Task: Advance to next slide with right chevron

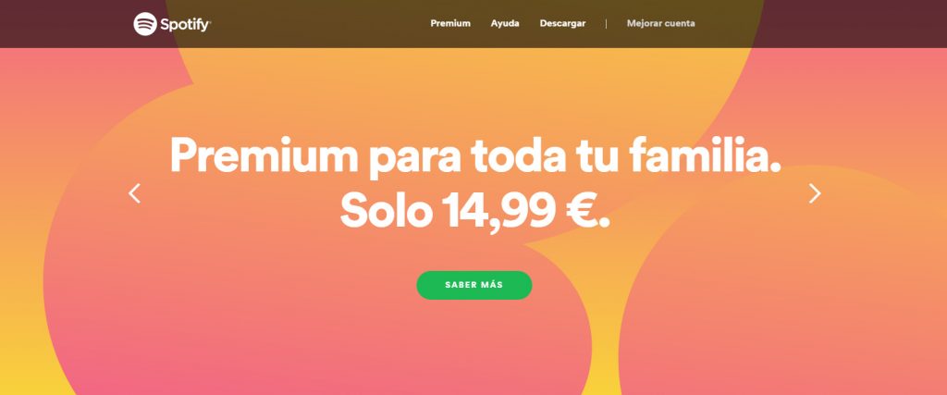Action: pos(815,193)
